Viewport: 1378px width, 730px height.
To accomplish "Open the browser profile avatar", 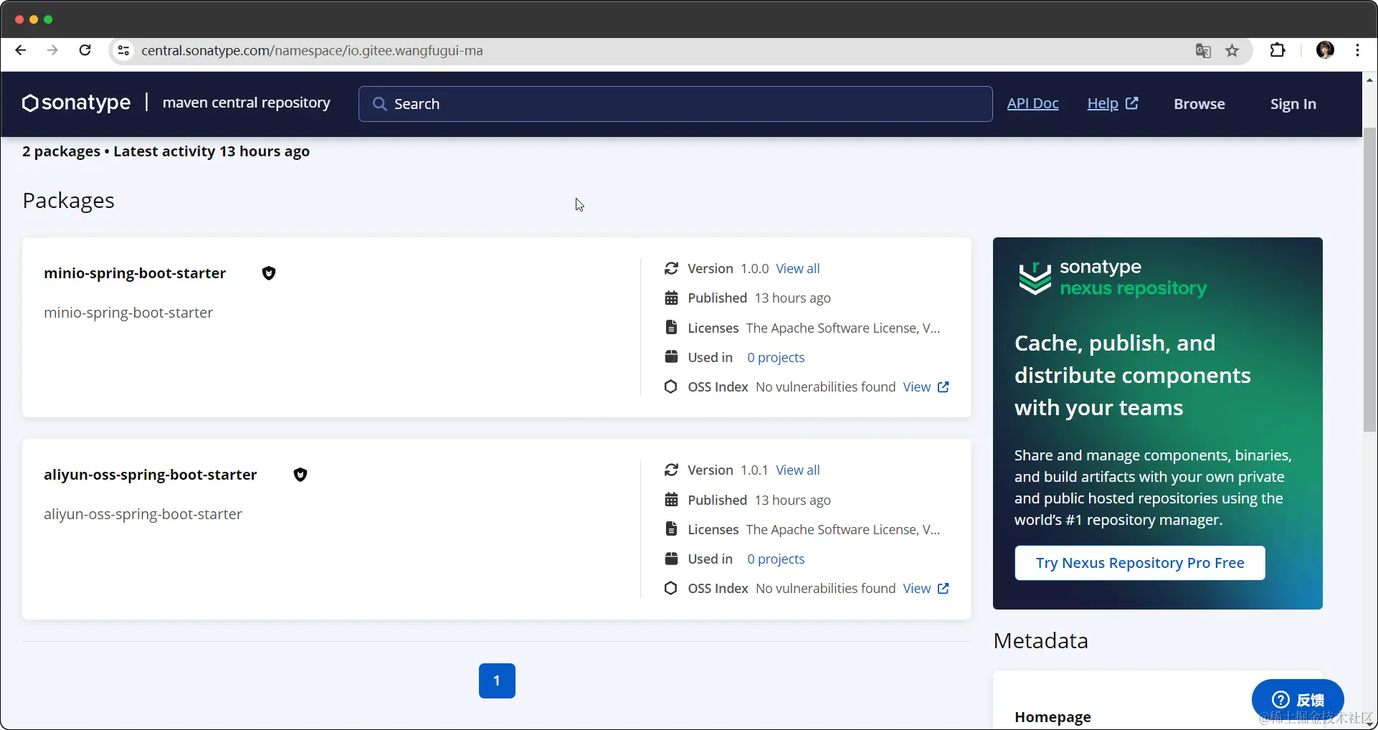I will tap(1325, 50).
